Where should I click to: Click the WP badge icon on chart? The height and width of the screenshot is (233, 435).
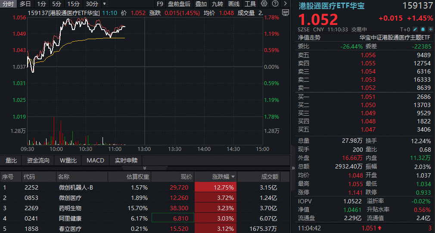285,13
